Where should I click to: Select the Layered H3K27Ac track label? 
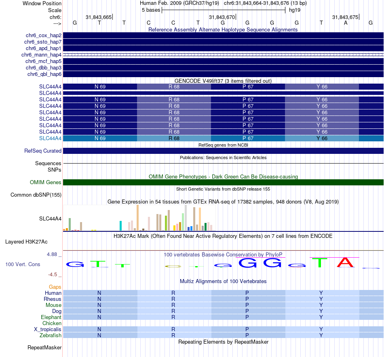pyautogui.click(x=26, y=242)
